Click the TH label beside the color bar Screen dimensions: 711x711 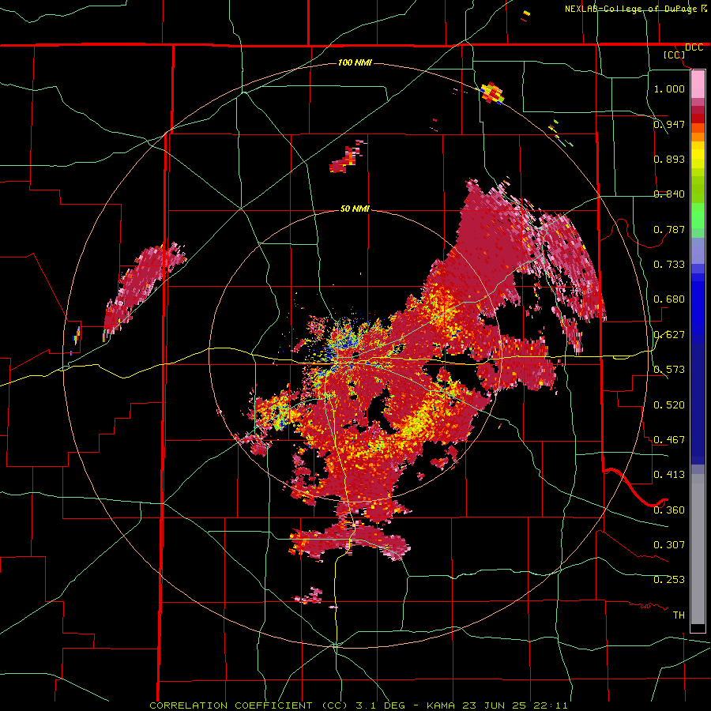coord(679,615)
